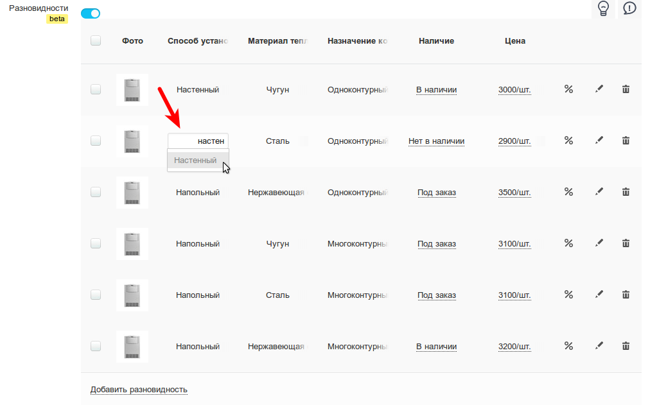Click trash icon for Напольный Сталь row

[x=626, y=295]
